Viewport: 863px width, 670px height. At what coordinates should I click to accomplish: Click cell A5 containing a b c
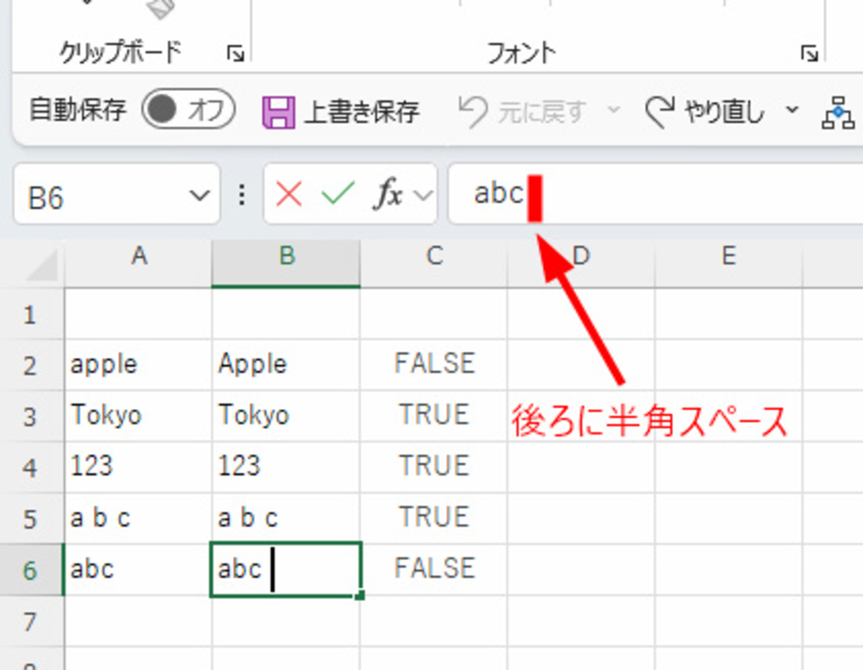click(139, 518)
